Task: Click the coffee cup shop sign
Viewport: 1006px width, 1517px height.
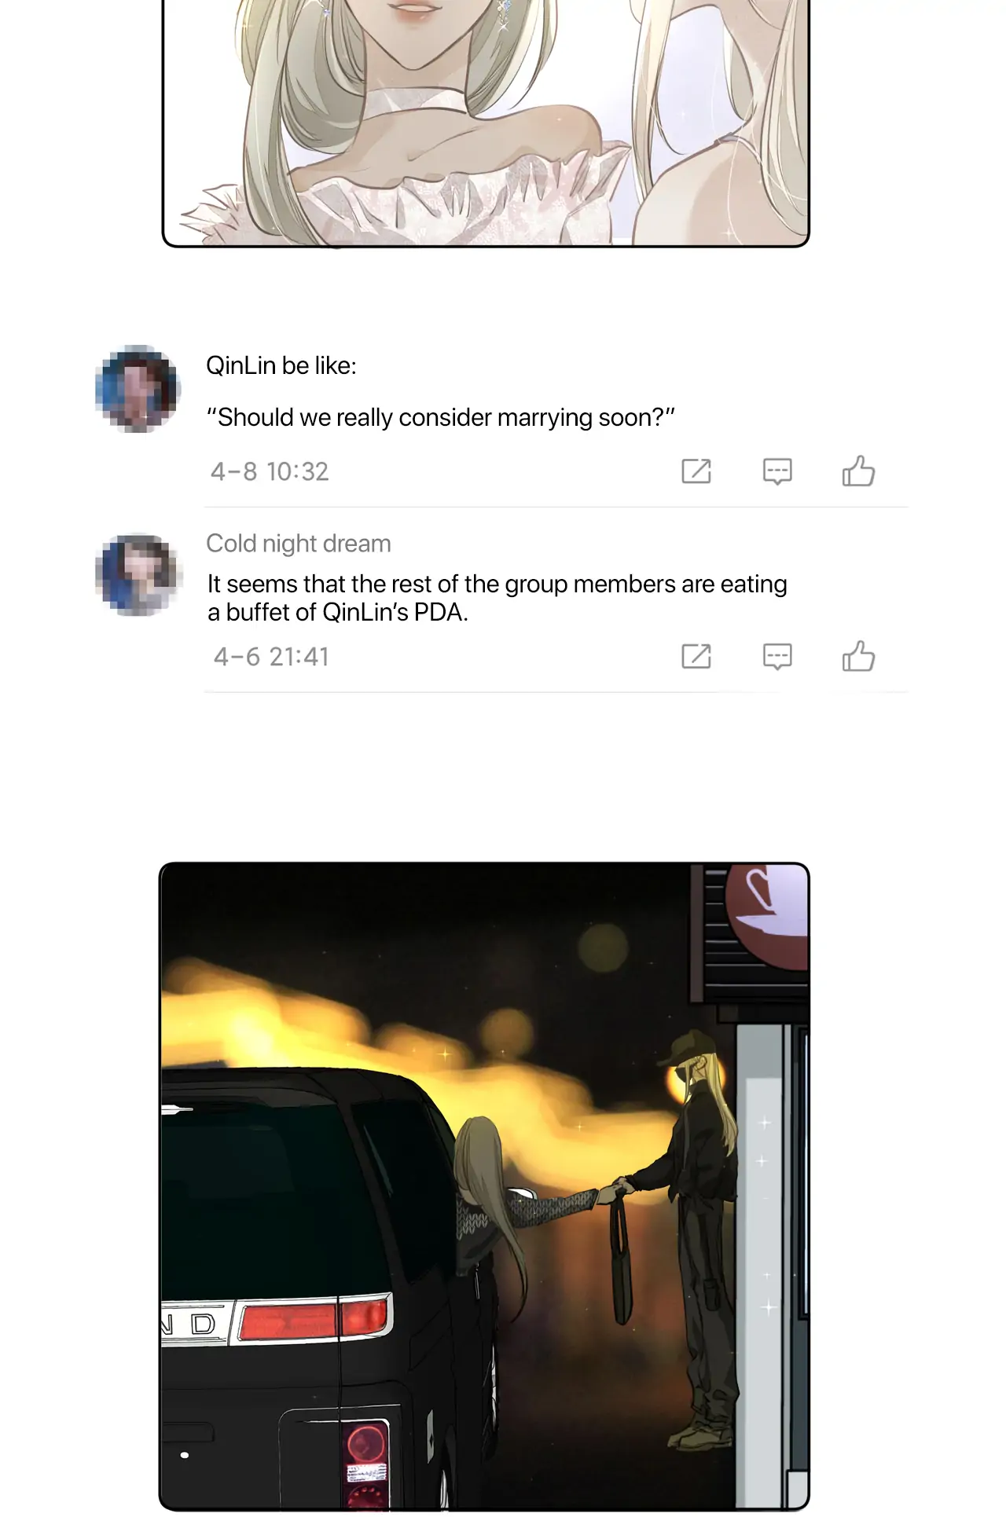Action: coord(766,915)
